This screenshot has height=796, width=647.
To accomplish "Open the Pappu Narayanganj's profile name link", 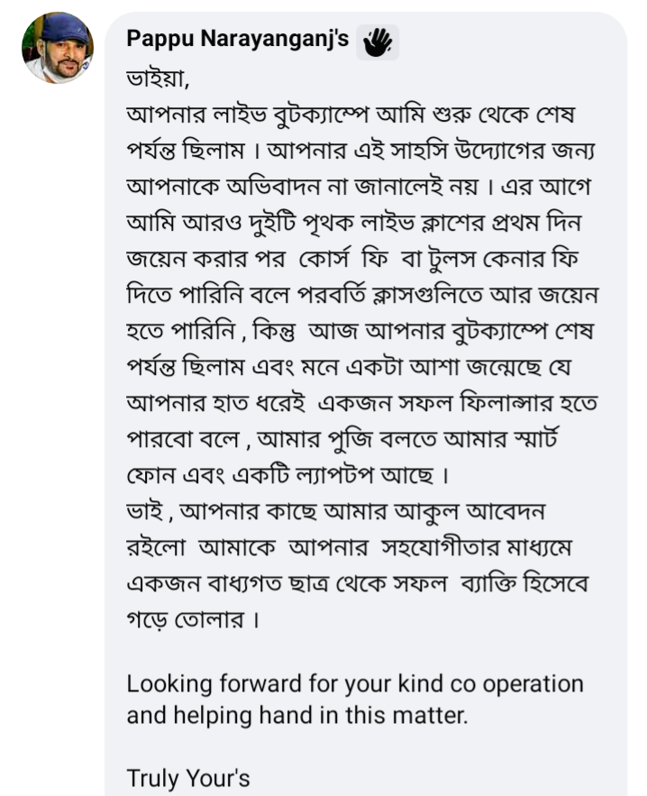I will tap(238, 39).
